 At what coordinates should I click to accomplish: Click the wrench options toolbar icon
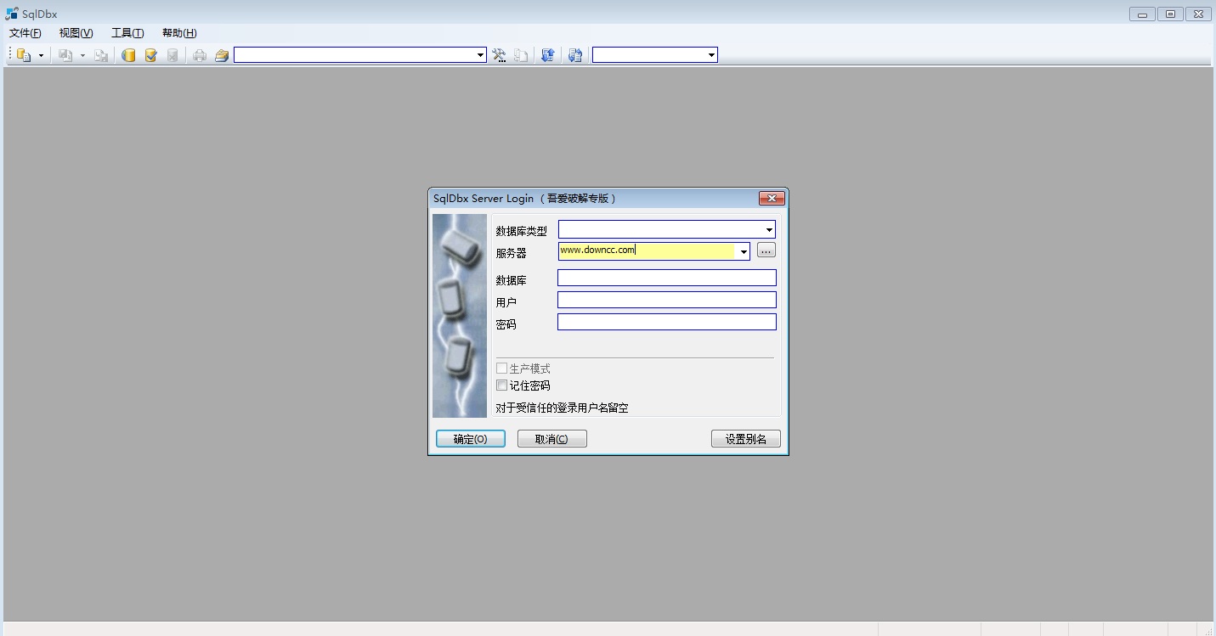point(500,54)
